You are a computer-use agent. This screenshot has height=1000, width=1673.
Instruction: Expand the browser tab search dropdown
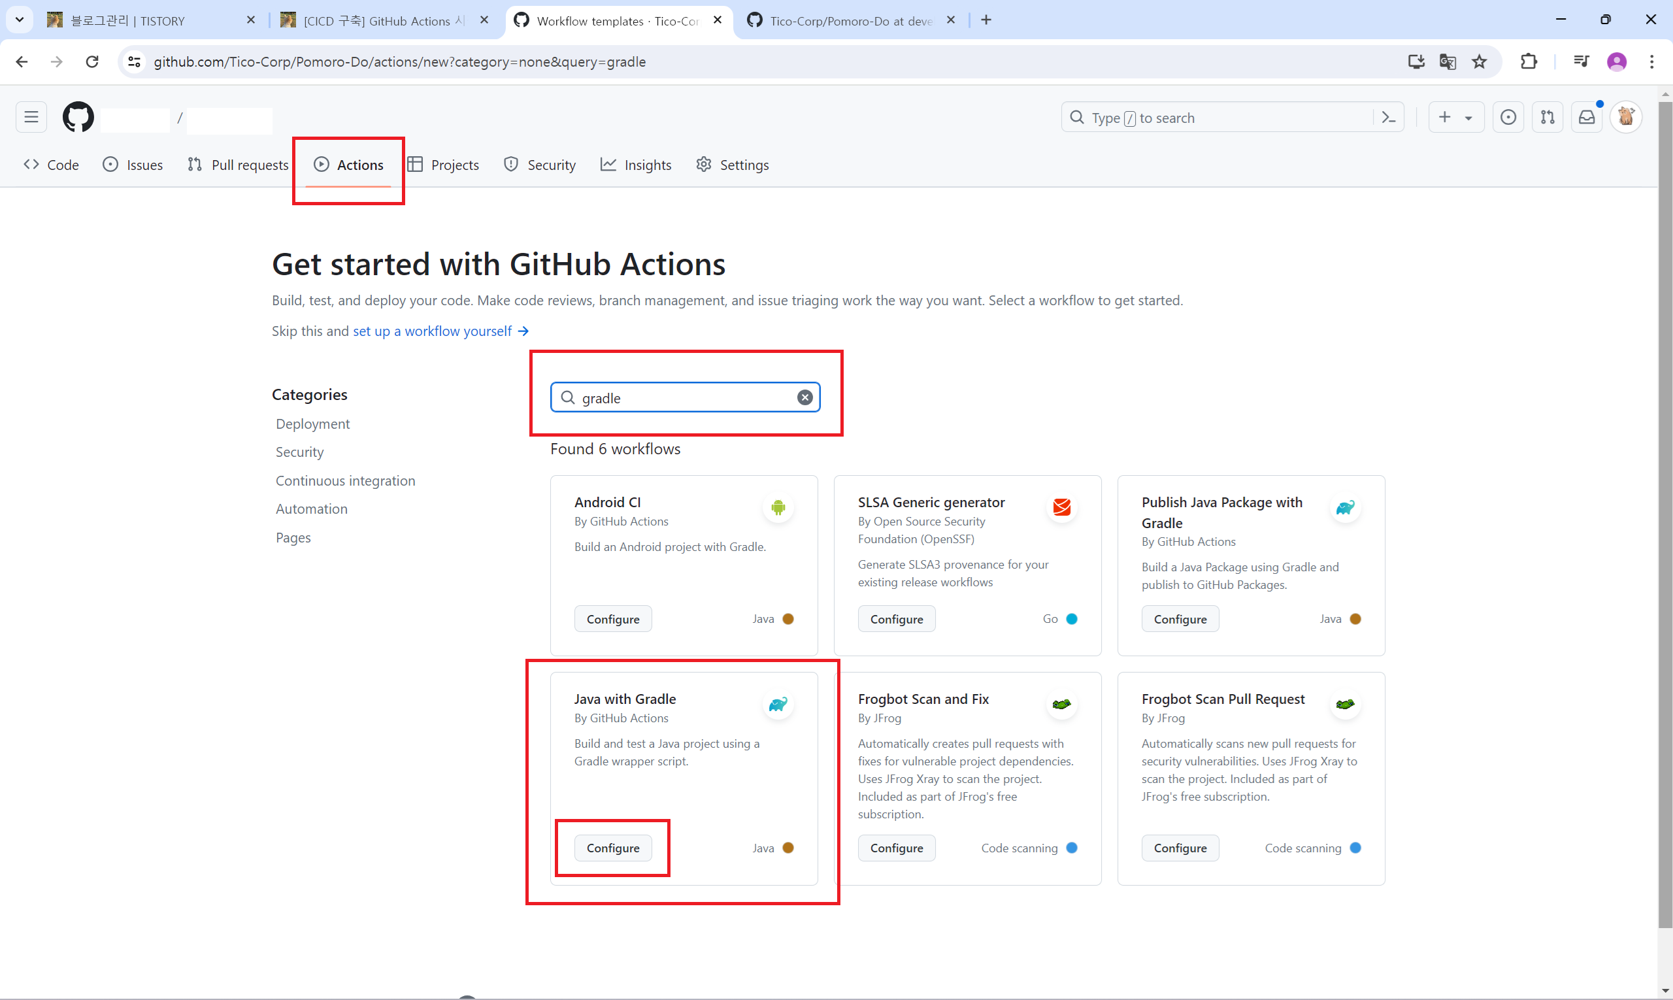pos(20,20)
